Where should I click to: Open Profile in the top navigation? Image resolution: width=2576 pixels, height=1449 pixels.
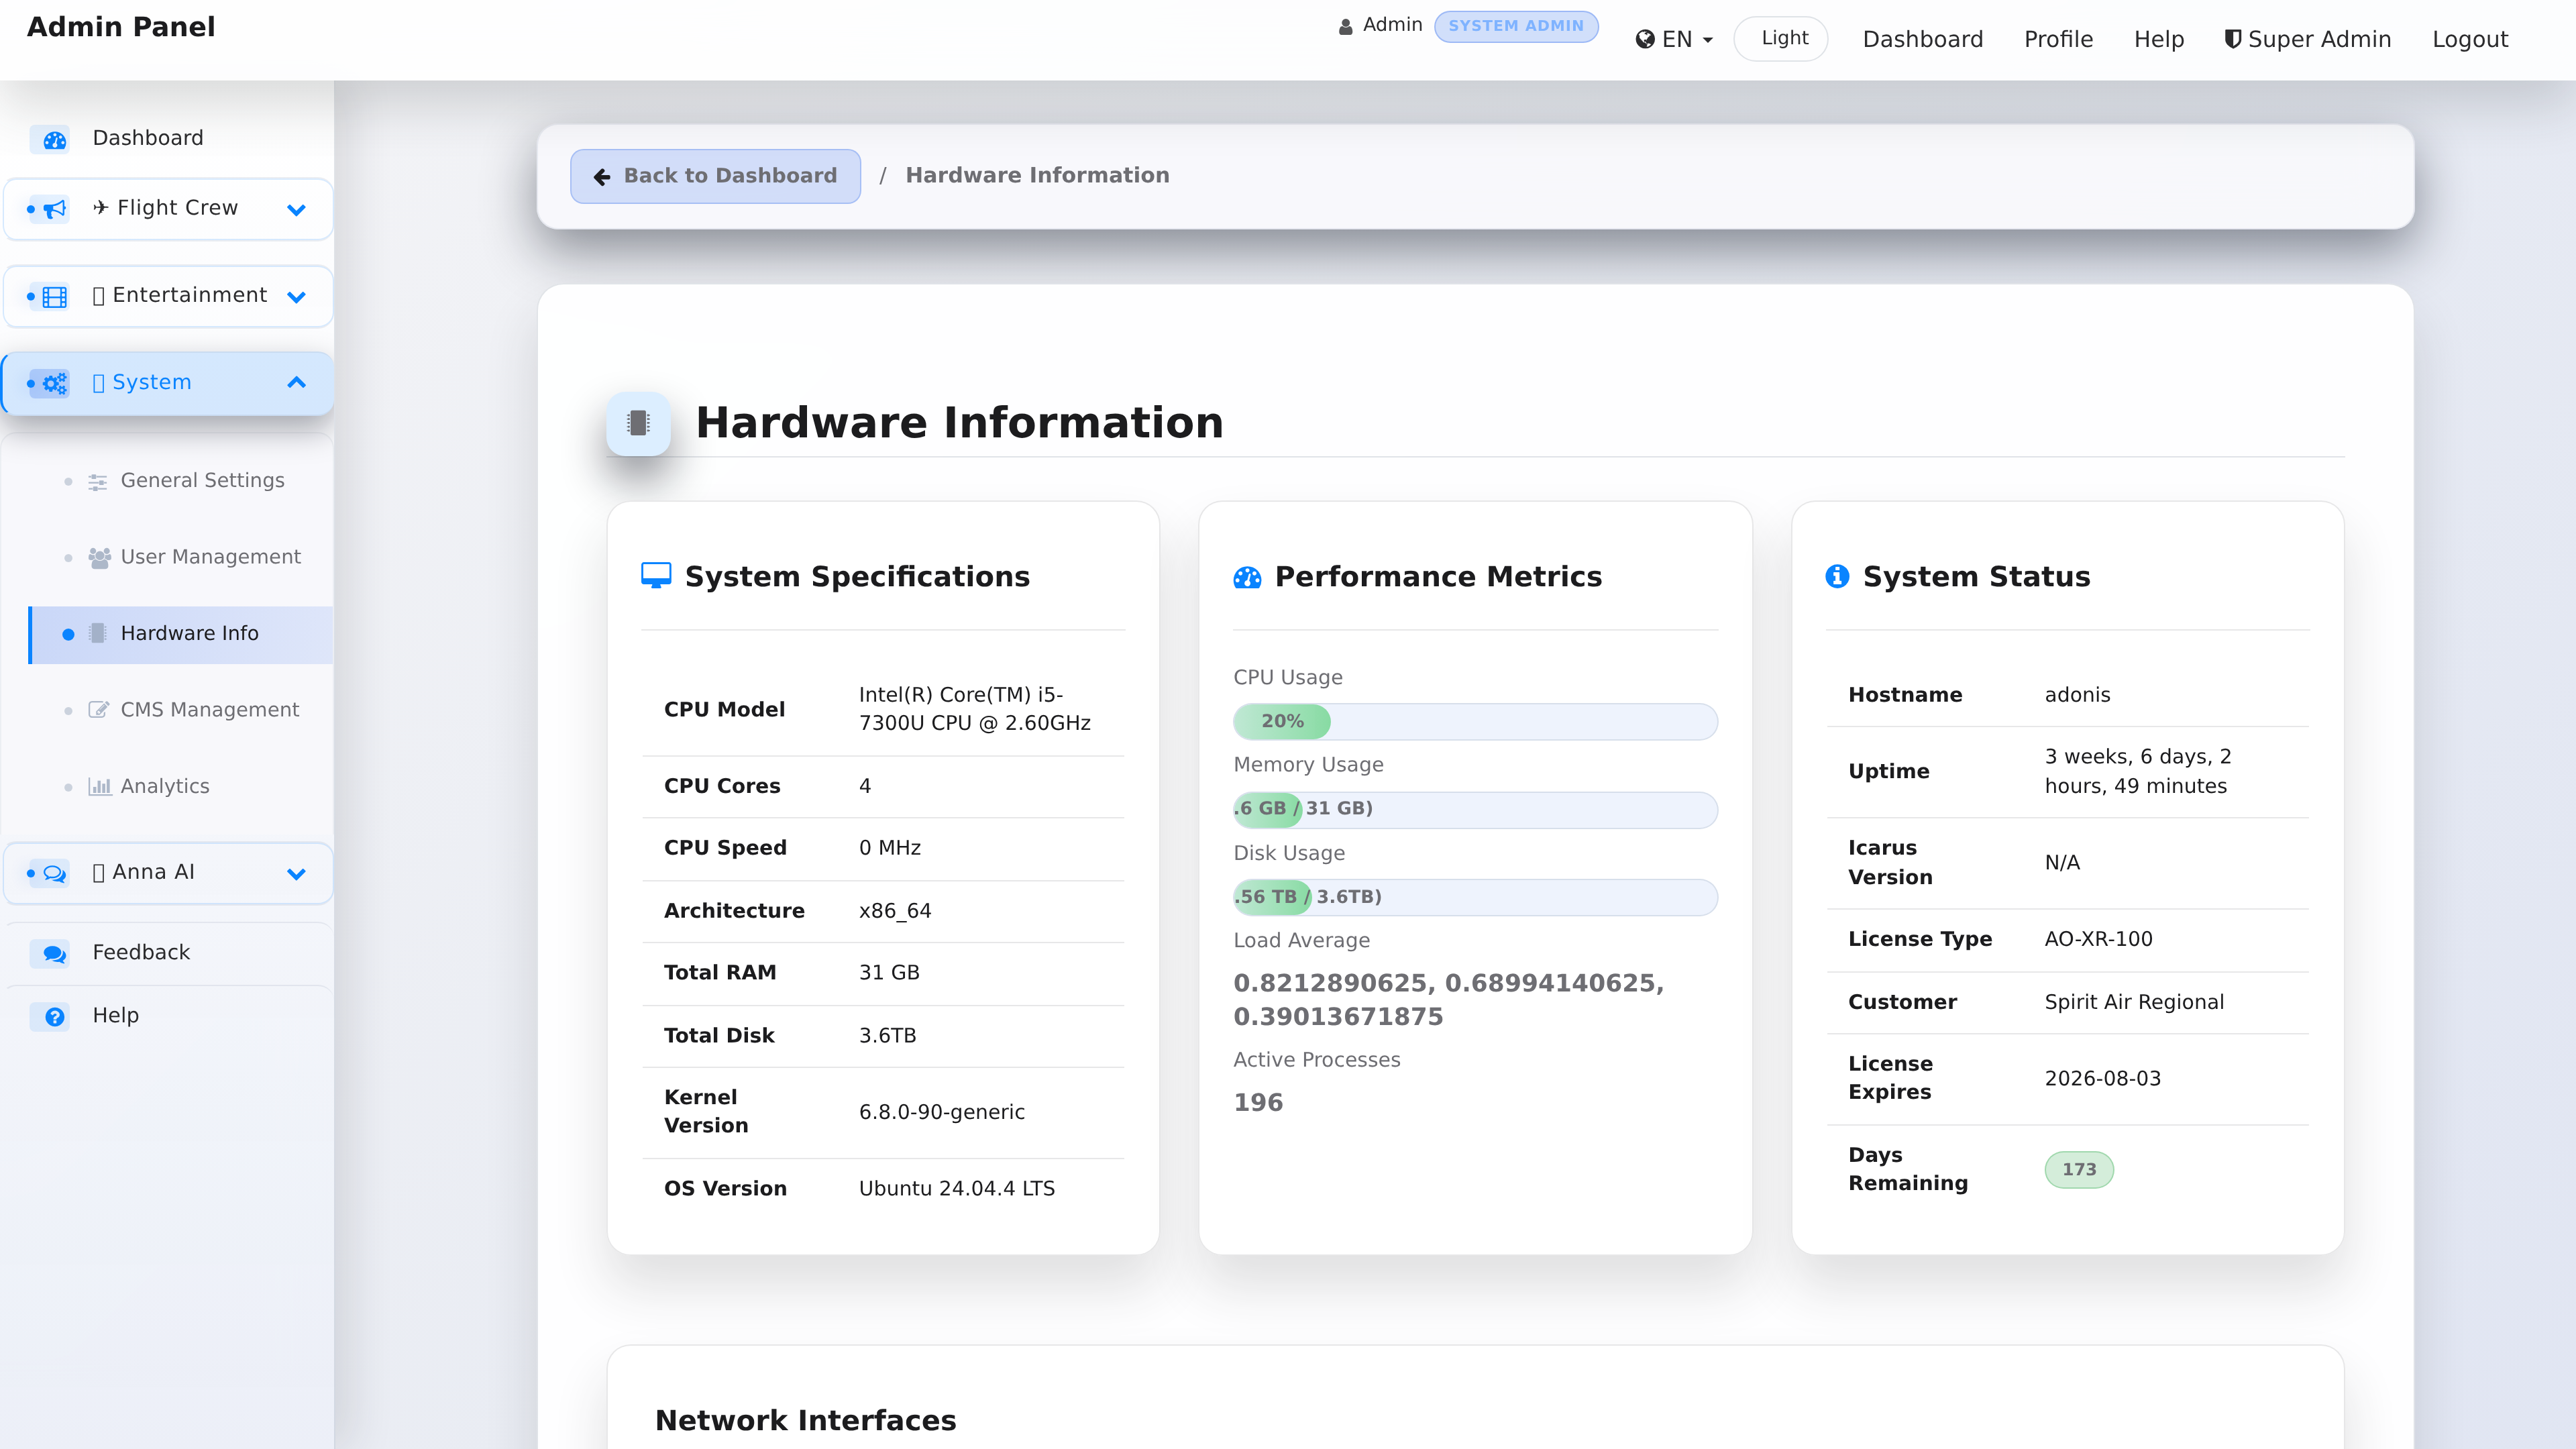(2058, 40)
